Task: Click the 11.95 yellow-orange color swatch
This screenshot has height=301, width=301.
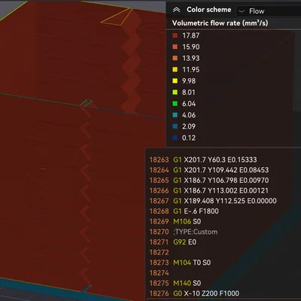Action: click(175, 69)
